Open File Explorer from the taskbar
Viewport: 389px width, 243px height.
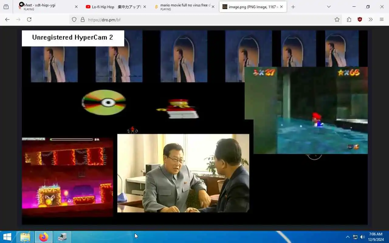25,237
